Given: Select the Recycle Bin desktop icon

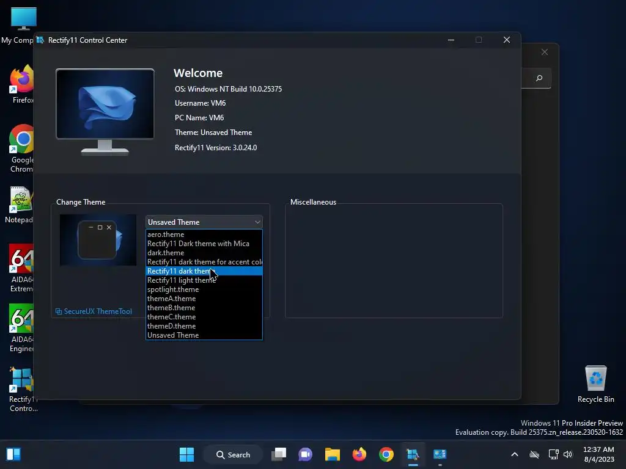Looking at the screenshot, I should pos(595,385).
